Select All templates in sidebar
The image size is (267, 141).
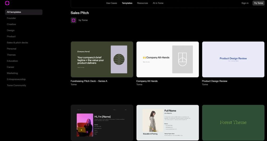point(24,12)
